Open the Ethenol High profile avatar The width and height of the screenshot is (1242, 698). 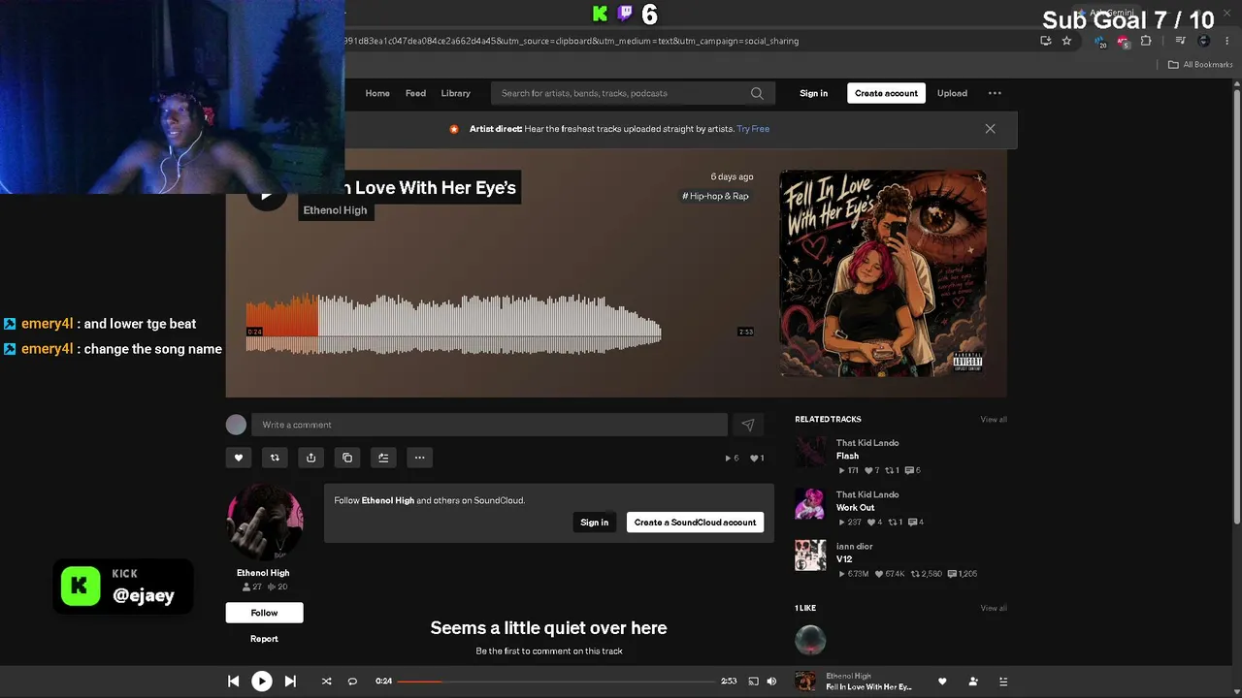pos(265,523)
